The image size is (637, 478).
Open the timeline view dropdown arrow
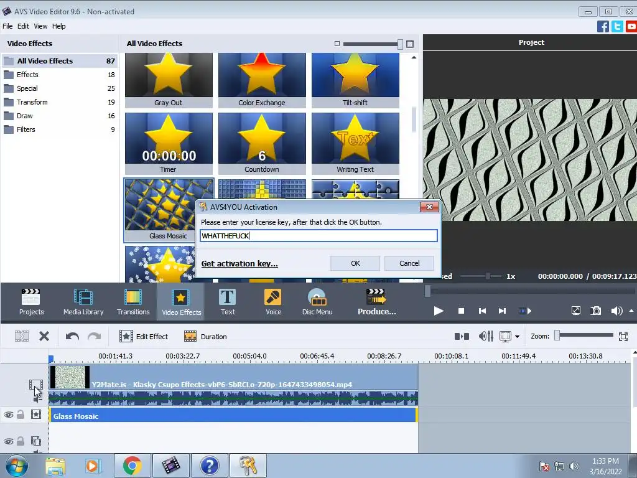(517, 337)
